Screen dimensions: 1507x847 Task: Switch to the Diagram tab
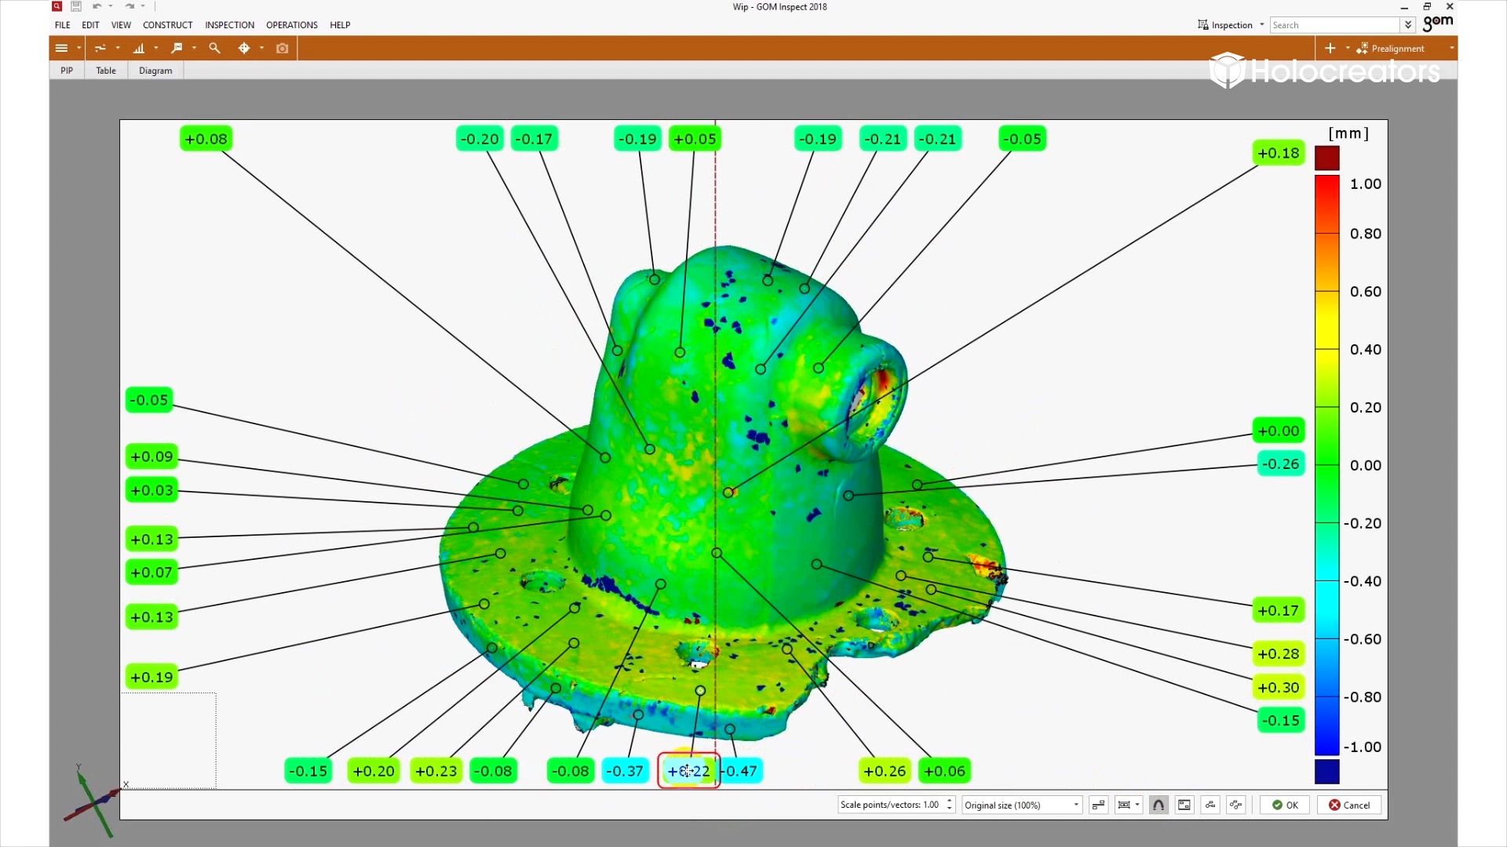[155, 71]
